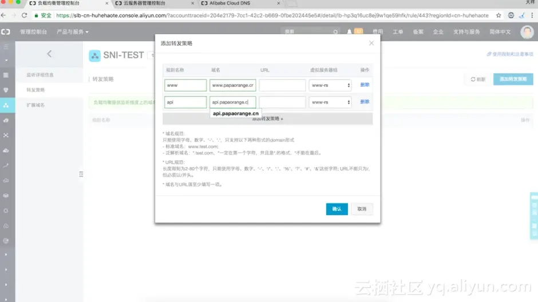Click the URL field in the api row

pyautogui.click(x=282, y=102)
